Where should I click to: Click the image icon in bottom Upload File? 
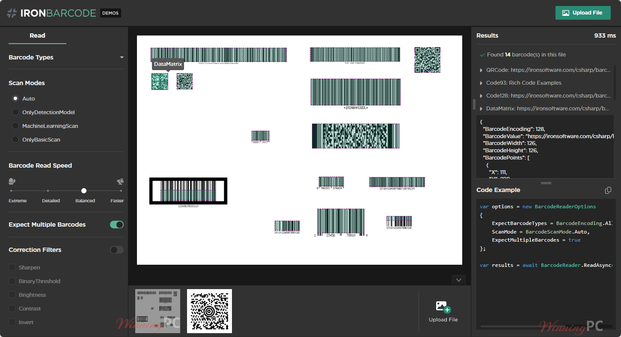[x=443, y=307]
